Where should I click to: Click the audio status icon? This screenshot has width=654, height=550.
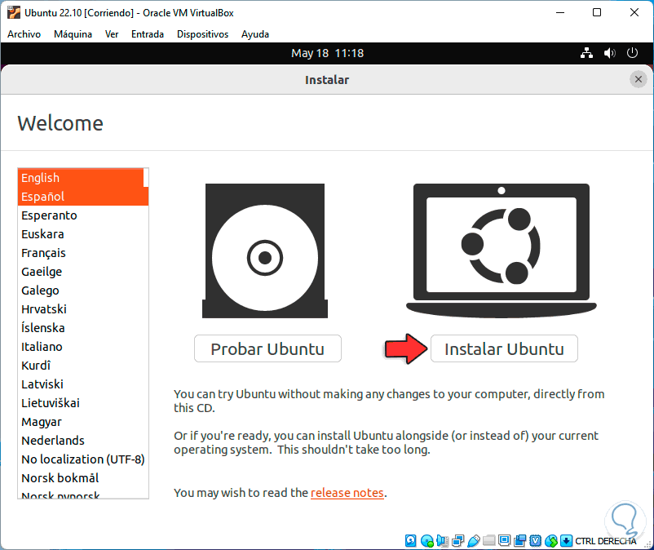pos(443,541)
